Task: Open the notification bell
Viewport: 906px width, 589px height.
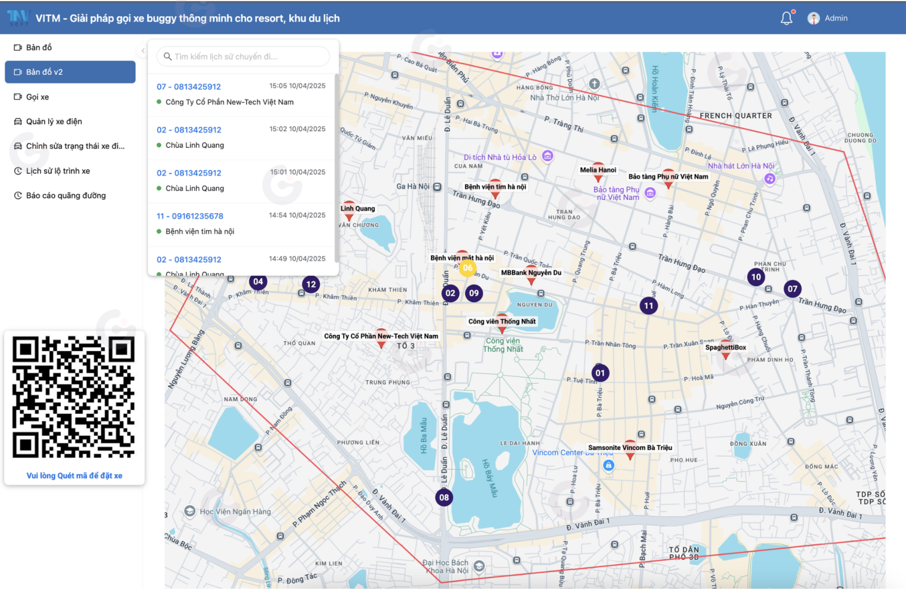Action: [787, 18]
